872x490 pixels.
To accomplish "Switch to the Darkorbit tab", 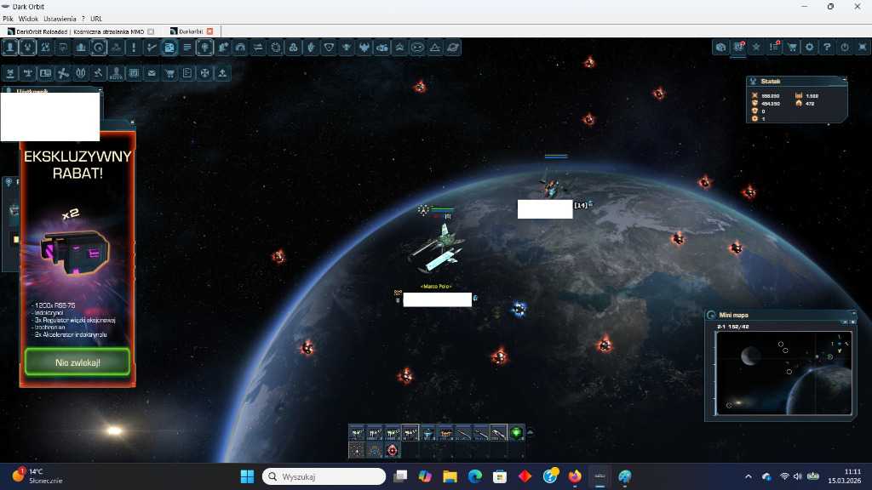I will (191, 31).
